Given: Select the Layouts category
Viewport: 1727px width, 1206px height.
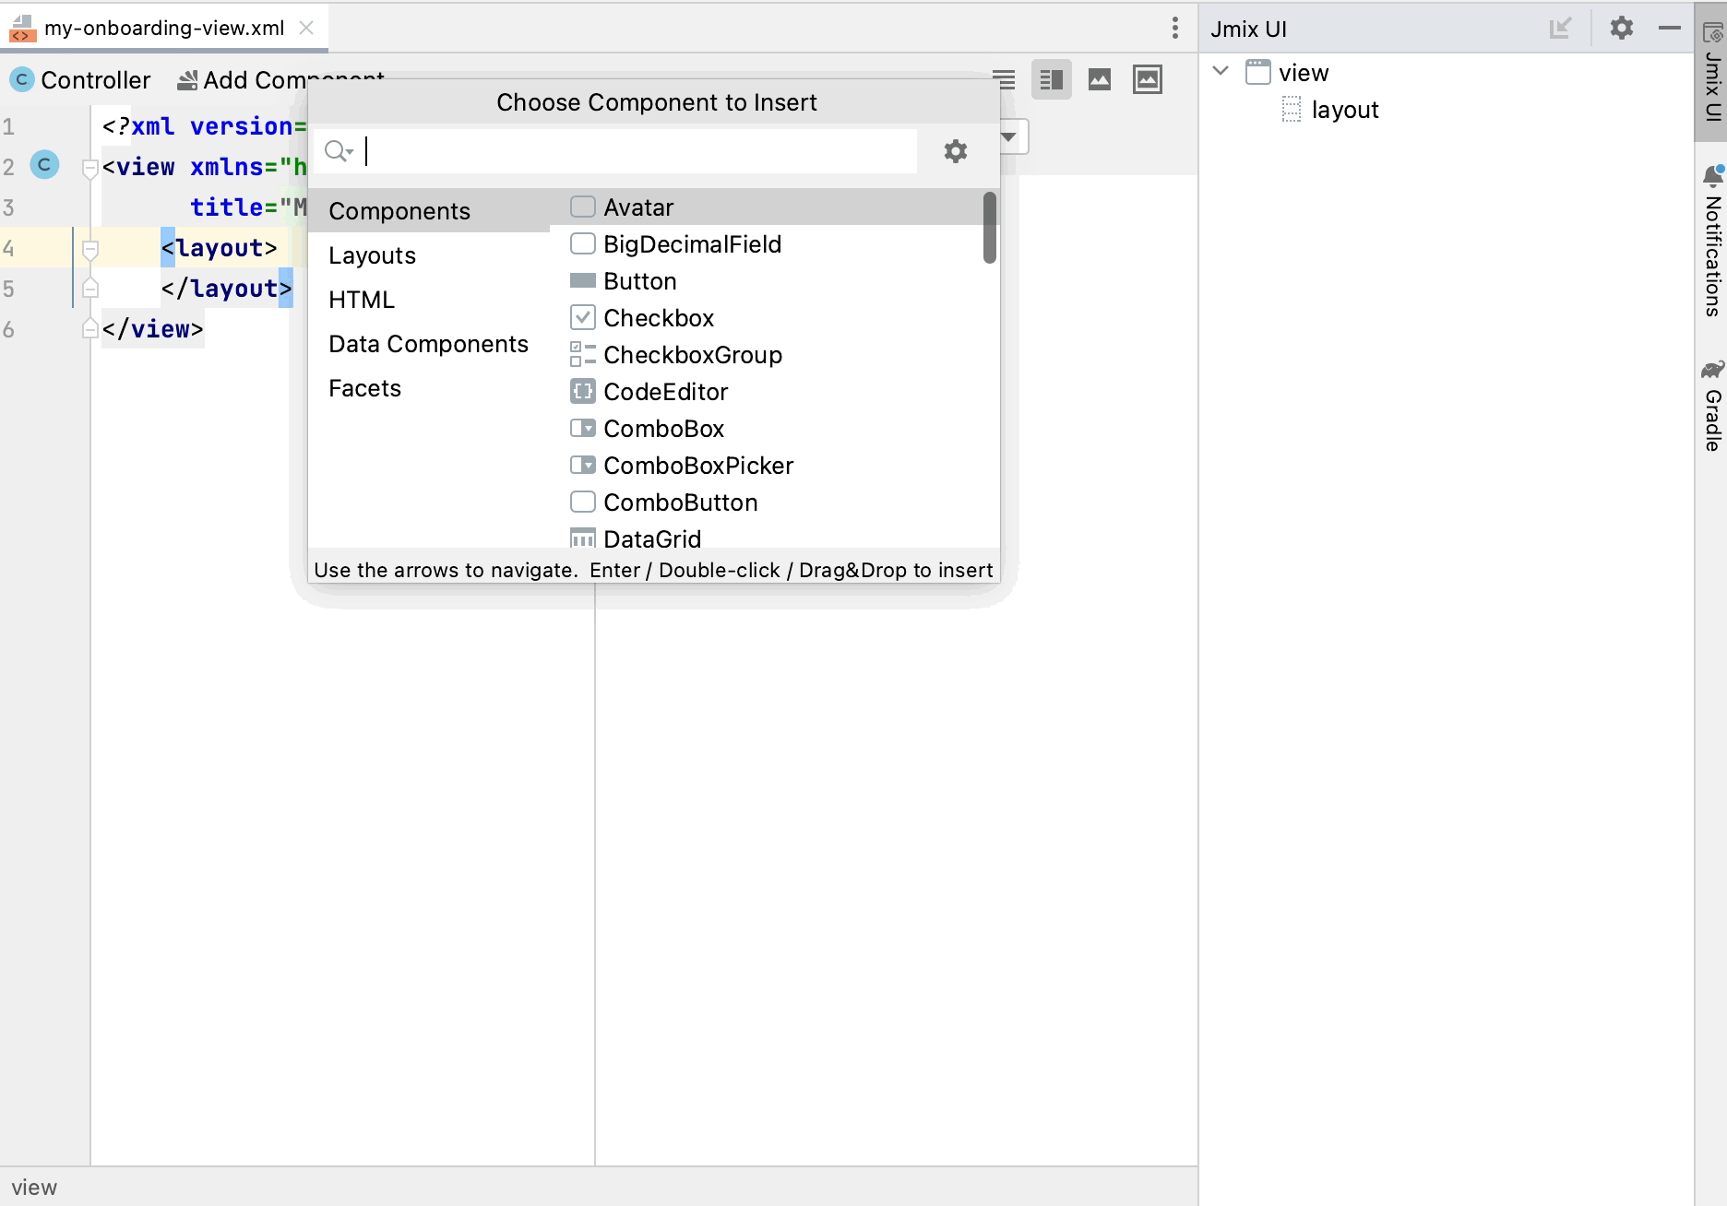Looking at the screenshot, I should [372, 255].
